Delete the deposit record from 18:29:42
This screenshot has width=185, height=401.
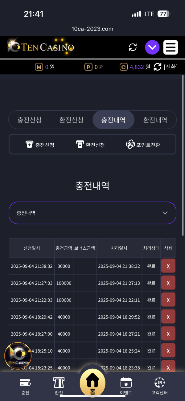(168, 317)
